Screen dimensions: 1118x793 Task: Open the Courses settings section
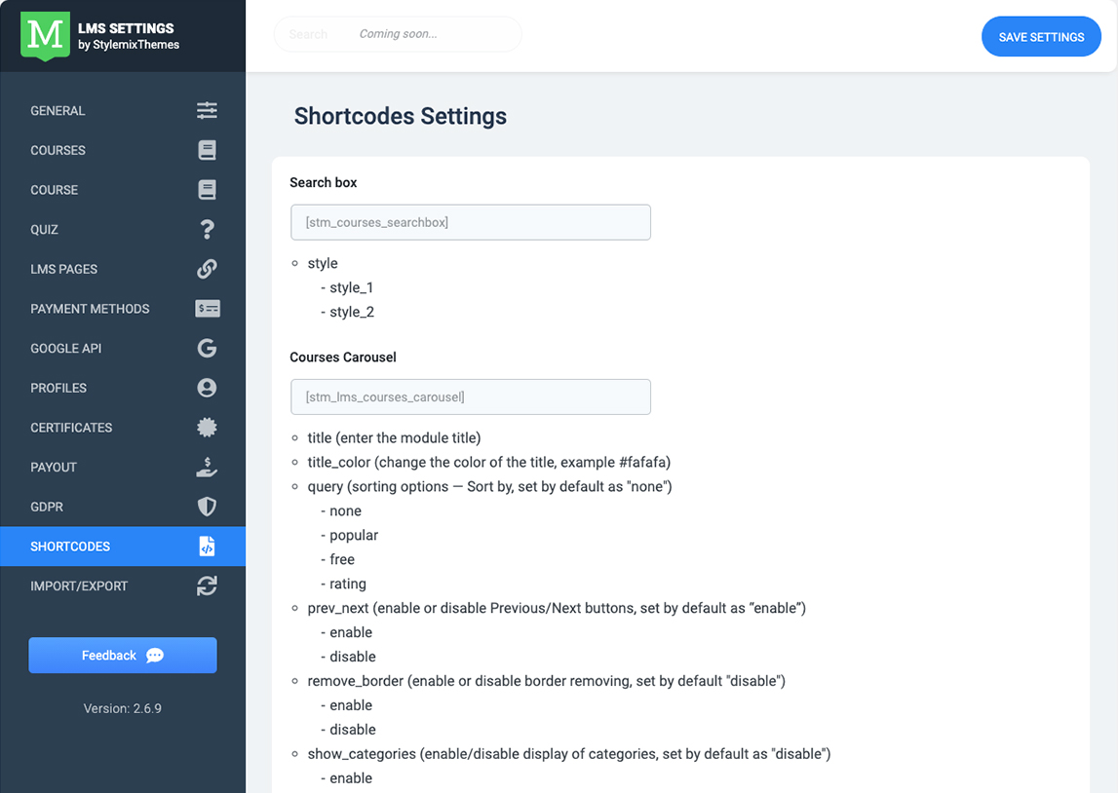click(58, 151)
